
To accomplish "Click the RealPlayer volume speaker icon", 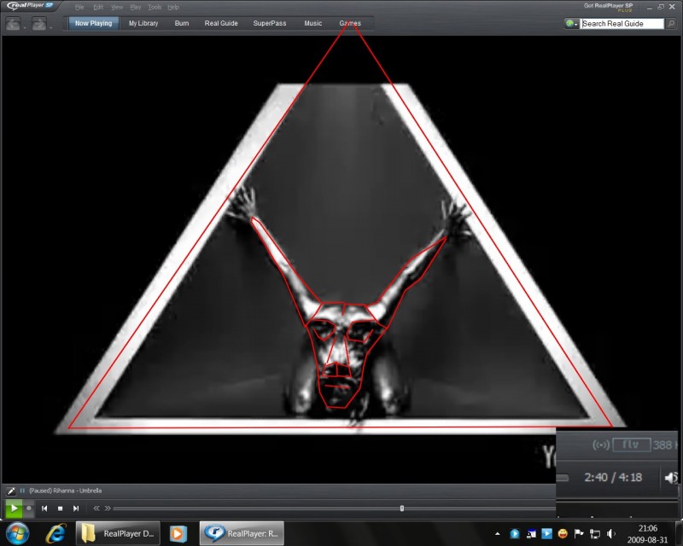I will [671, 478].
